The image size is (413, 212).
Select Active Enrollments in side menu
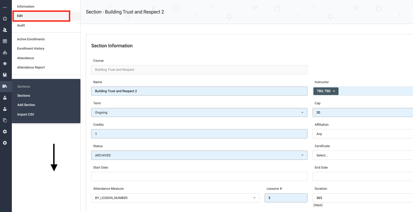click(x=31, y=39)
